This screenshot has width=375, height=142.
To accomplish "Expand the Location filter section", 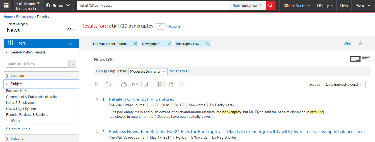I will pos(41,75).
